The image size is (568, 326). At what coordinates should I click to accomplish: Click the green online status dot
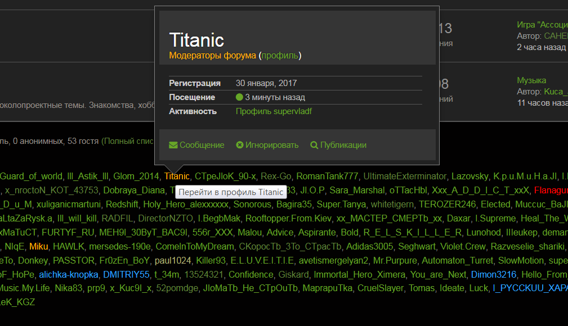tap(239, 97)
